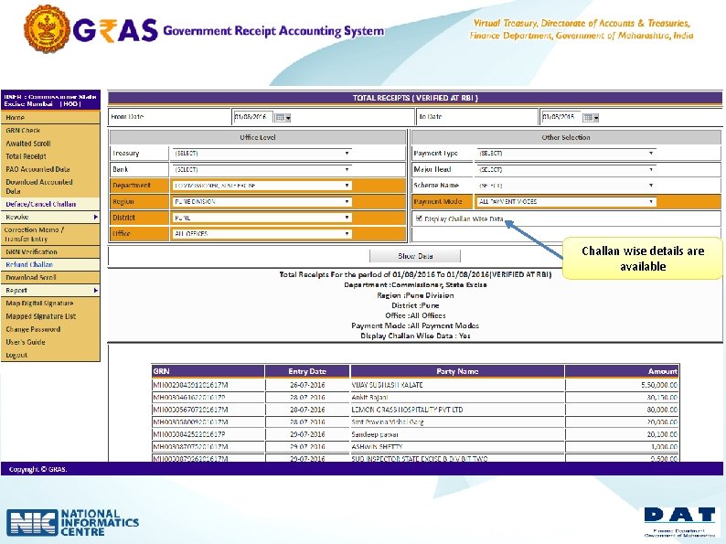
Task: Open Total Receipt menu item
Action: coord(50,156)
